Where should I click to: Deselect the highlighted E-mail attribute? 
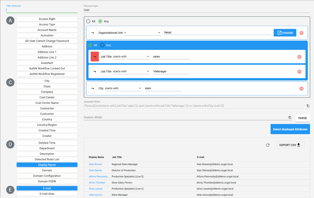point(47,188)
